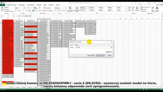Click Kopiuj (copy) icon
163x92 pixels.
click(x=5, y=9)
